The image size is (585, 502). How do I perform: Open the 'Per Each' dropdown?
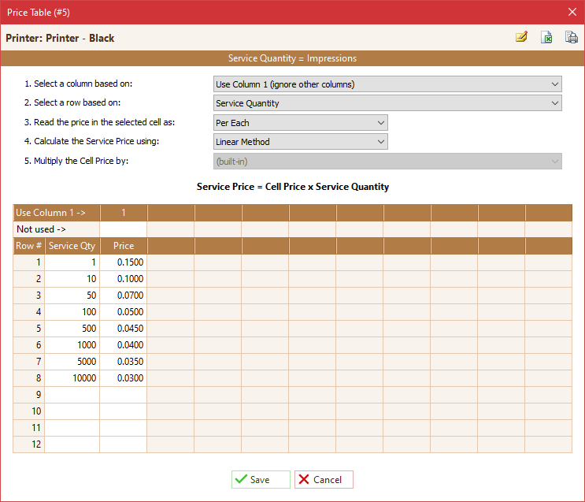[x=300, y=122]
